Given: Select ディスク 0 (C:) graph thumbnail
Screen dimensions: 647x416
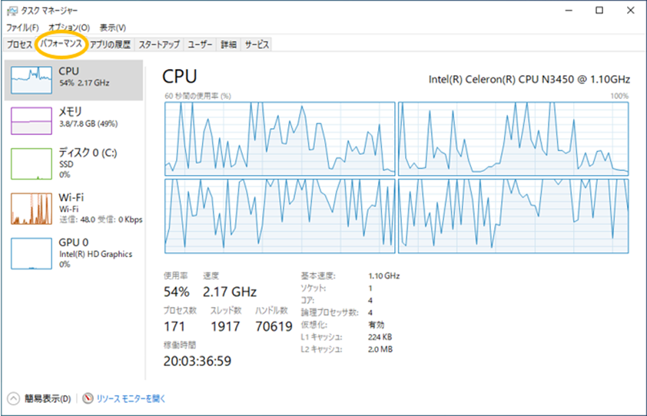Looking at the screenshot, I should [x=32, y=163].
